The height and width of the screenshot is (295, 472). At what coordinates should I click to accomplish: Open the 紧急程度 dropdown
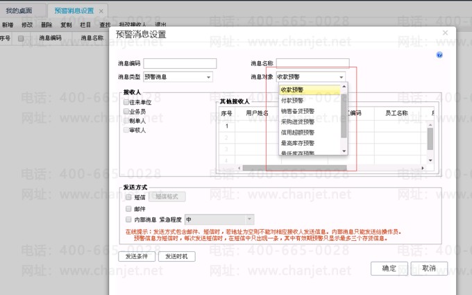tap(250, 219)
